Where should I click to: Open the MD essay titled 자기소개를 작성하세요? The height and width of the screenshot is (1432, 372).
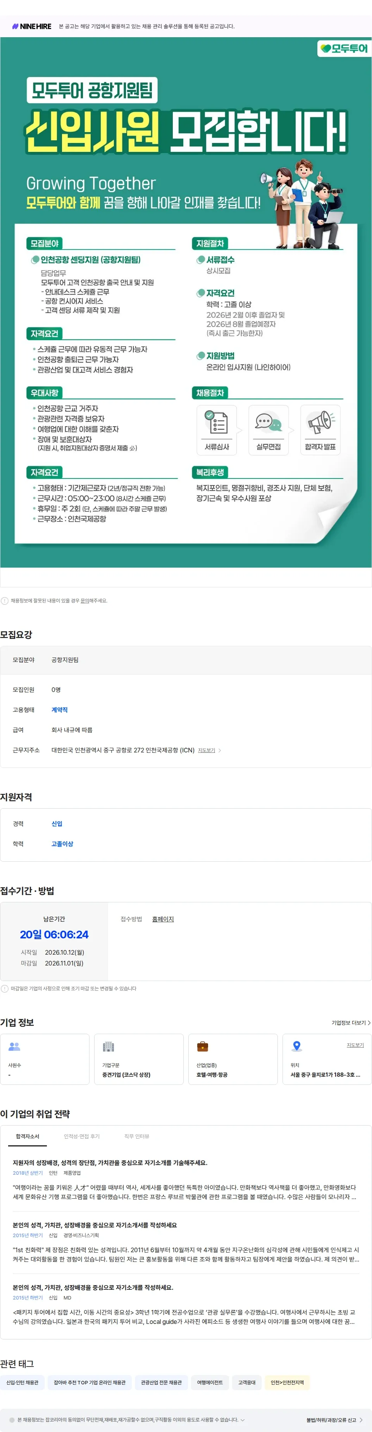click(x=93, y=1287)
